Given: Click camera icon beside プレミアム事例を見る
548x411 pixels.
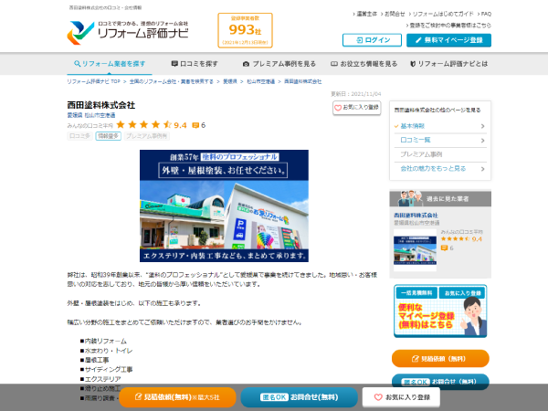Looking at the screenshot, I should click(246, 64).
